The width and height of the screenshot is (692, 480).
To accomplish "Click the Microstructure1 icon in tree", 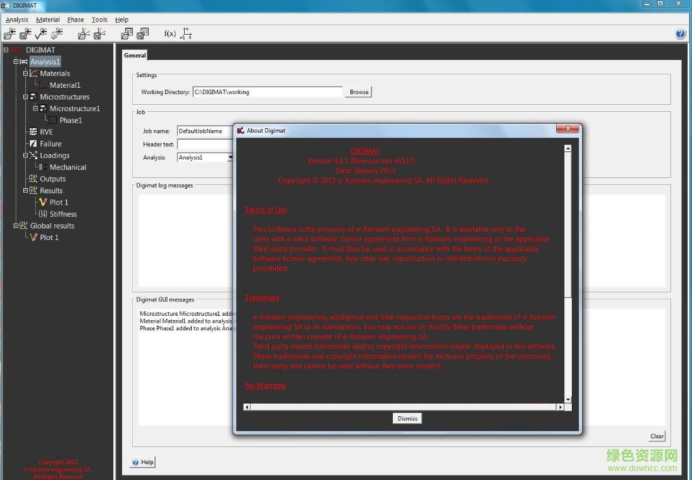I will tap(43, 108).
